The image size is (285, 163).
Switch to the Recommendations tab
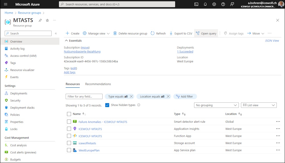coord(98,84)
